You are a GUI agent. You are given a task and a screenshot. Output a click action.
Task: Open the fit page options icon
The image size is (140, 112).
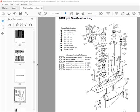[101, 14]
